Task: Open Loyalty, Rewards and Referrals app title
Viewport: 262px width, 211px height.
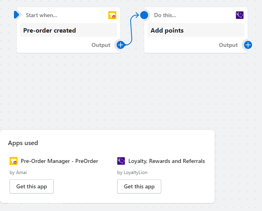Action: 166,161
